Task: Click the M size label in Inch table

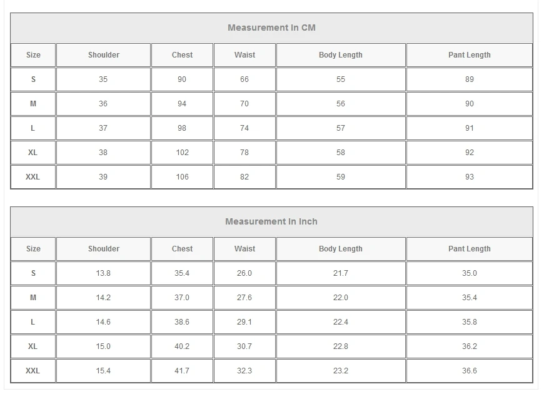Action: pos(33,297)
